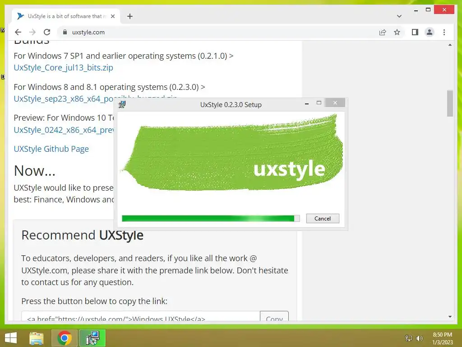This screenshot has width=462, height=347.
Task: Bookmark this tab with the star icon
Action: pos(397,32)
